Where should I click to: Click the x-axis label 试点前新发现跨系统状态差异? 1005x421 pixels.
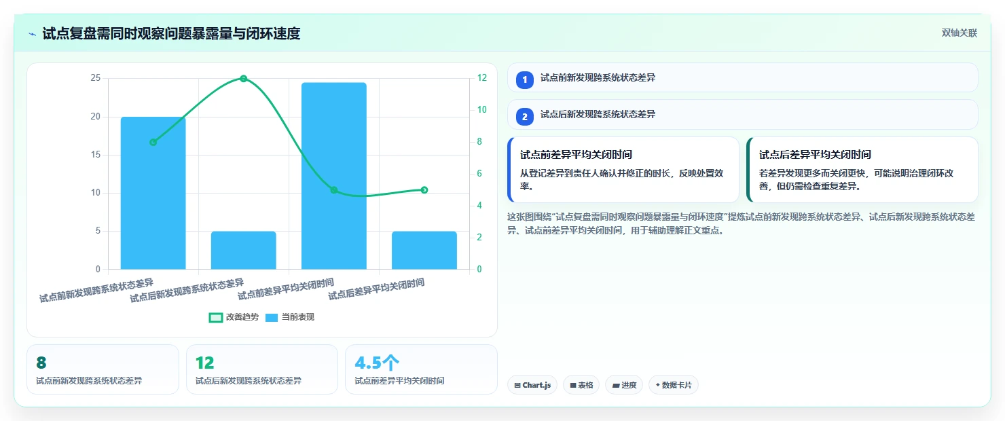[96, 290]
